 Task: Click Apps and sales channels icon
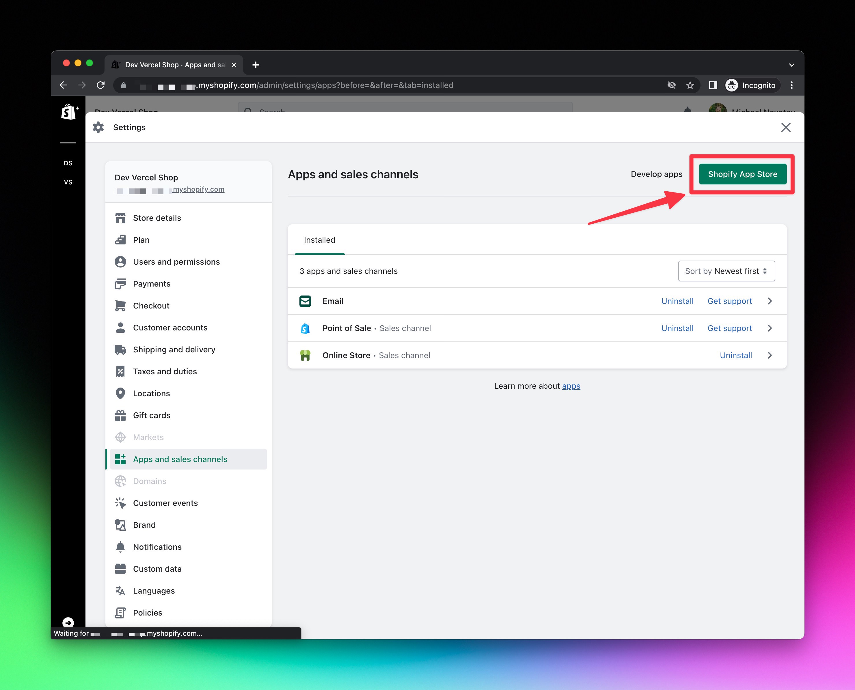point(120,459)
